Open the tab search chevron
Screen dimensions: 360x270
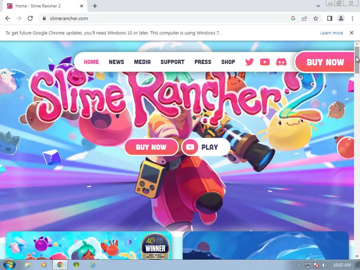[x=318, y=6]
